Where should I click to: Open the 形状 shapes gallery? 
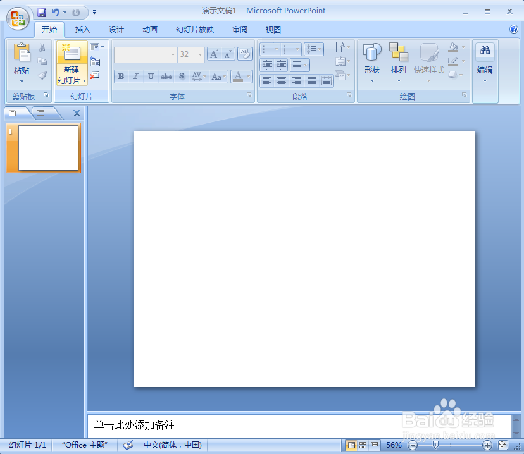(x=372, y=63)
